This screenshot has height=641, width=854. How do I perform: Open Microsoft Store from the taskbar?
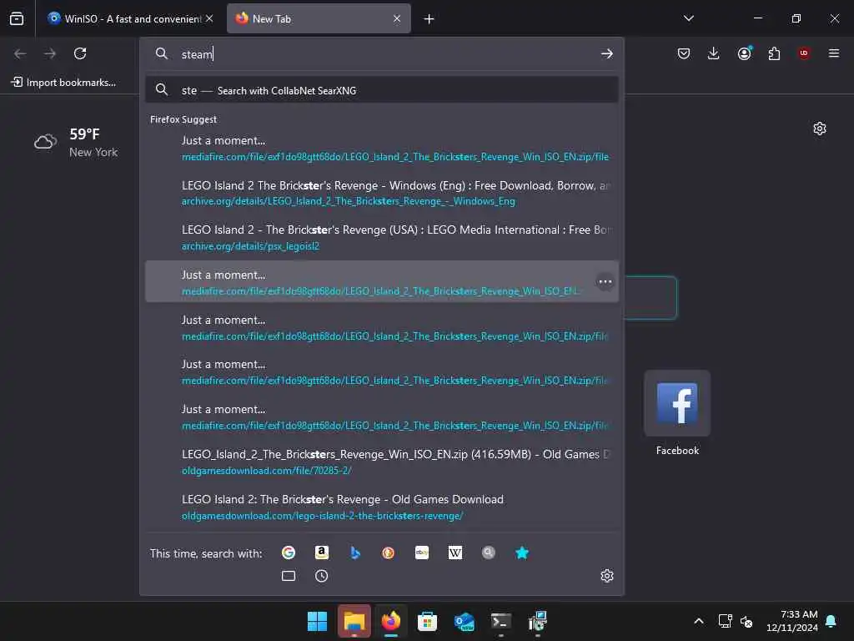pos(428,621)
